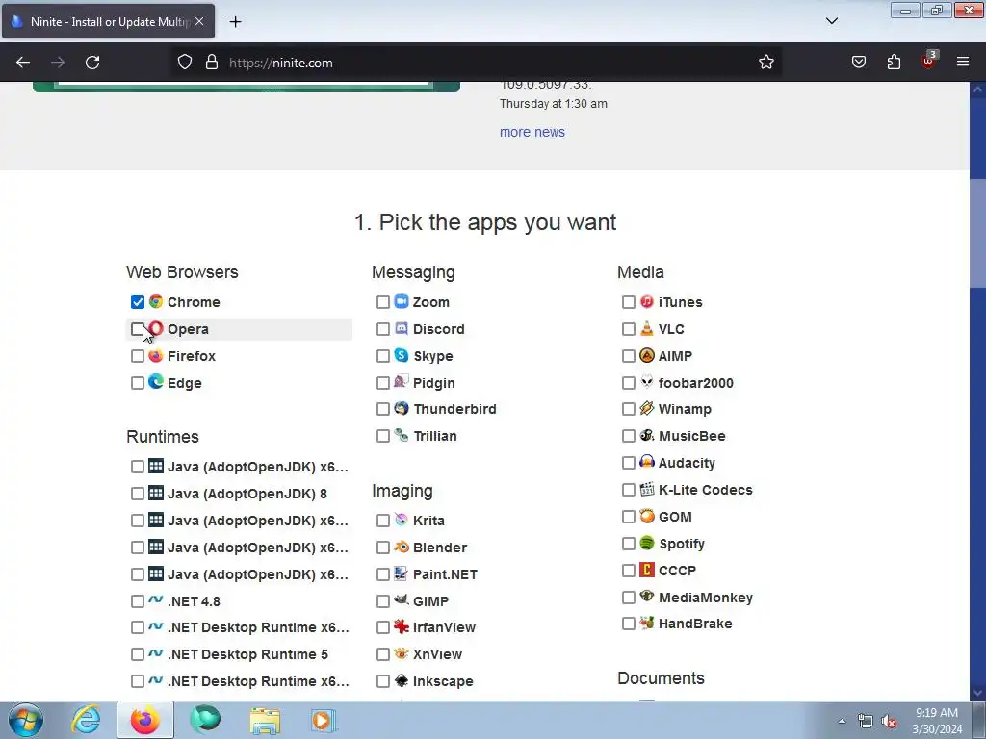Check the Paint.NET checkbox
This screenshot has width=986, height=739.
(x=383, y=575)
